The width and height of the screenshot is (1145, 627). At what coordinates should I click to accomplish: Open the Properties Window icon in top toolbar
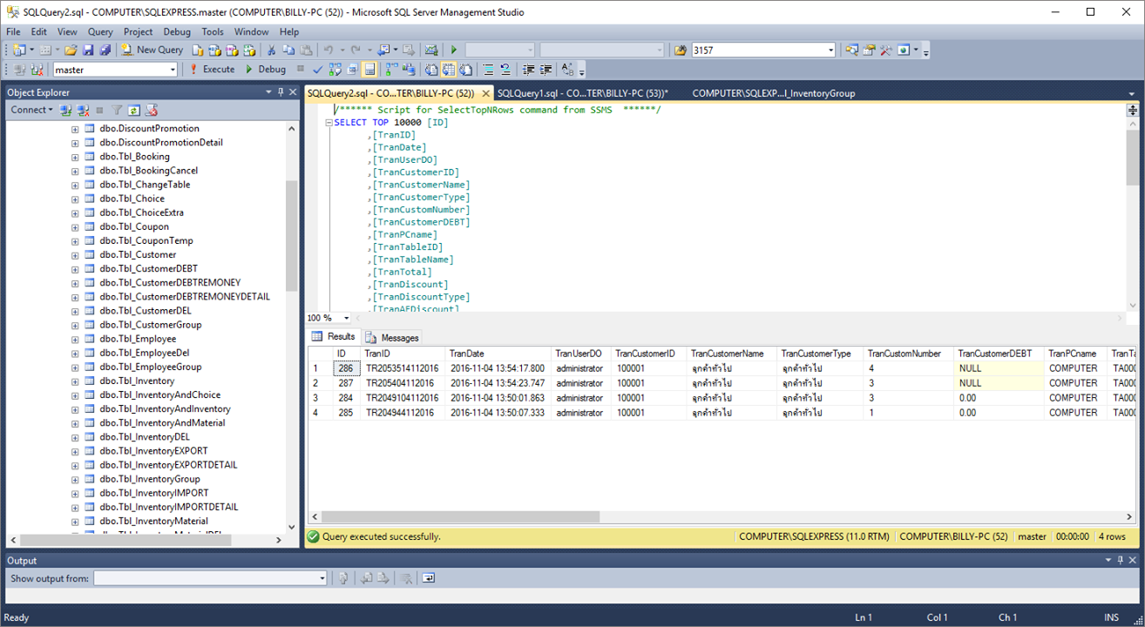coord(869,51)
